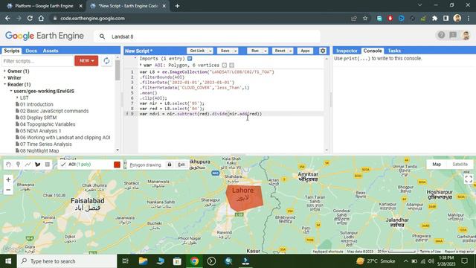This screenshot has width=476, height=268.
Task: Click the search magnifier icon
Action: point(103,36)
